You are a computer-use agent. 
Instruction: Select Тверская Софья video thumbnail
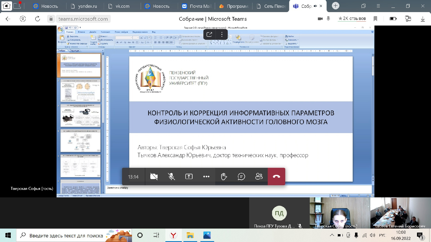coord(339,213)
